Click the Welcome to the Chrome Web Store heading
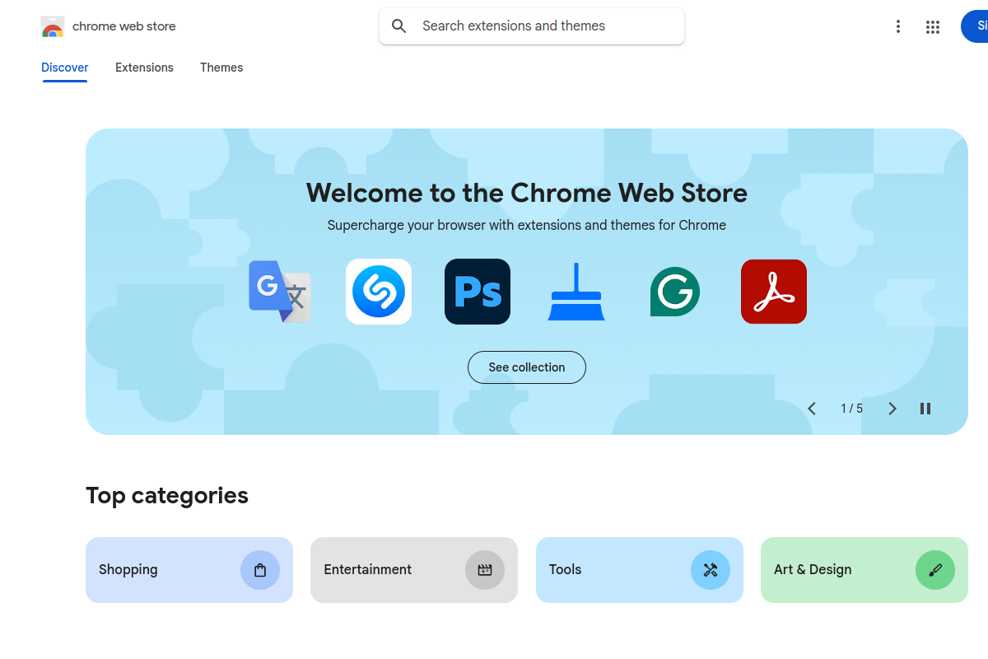 (x=527, y=193)
